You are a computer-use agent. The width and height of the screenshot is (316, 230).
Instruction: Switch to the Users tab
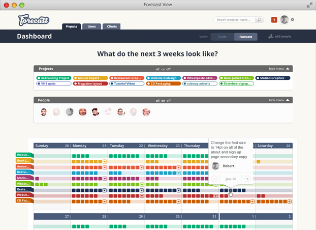[91, 26]
